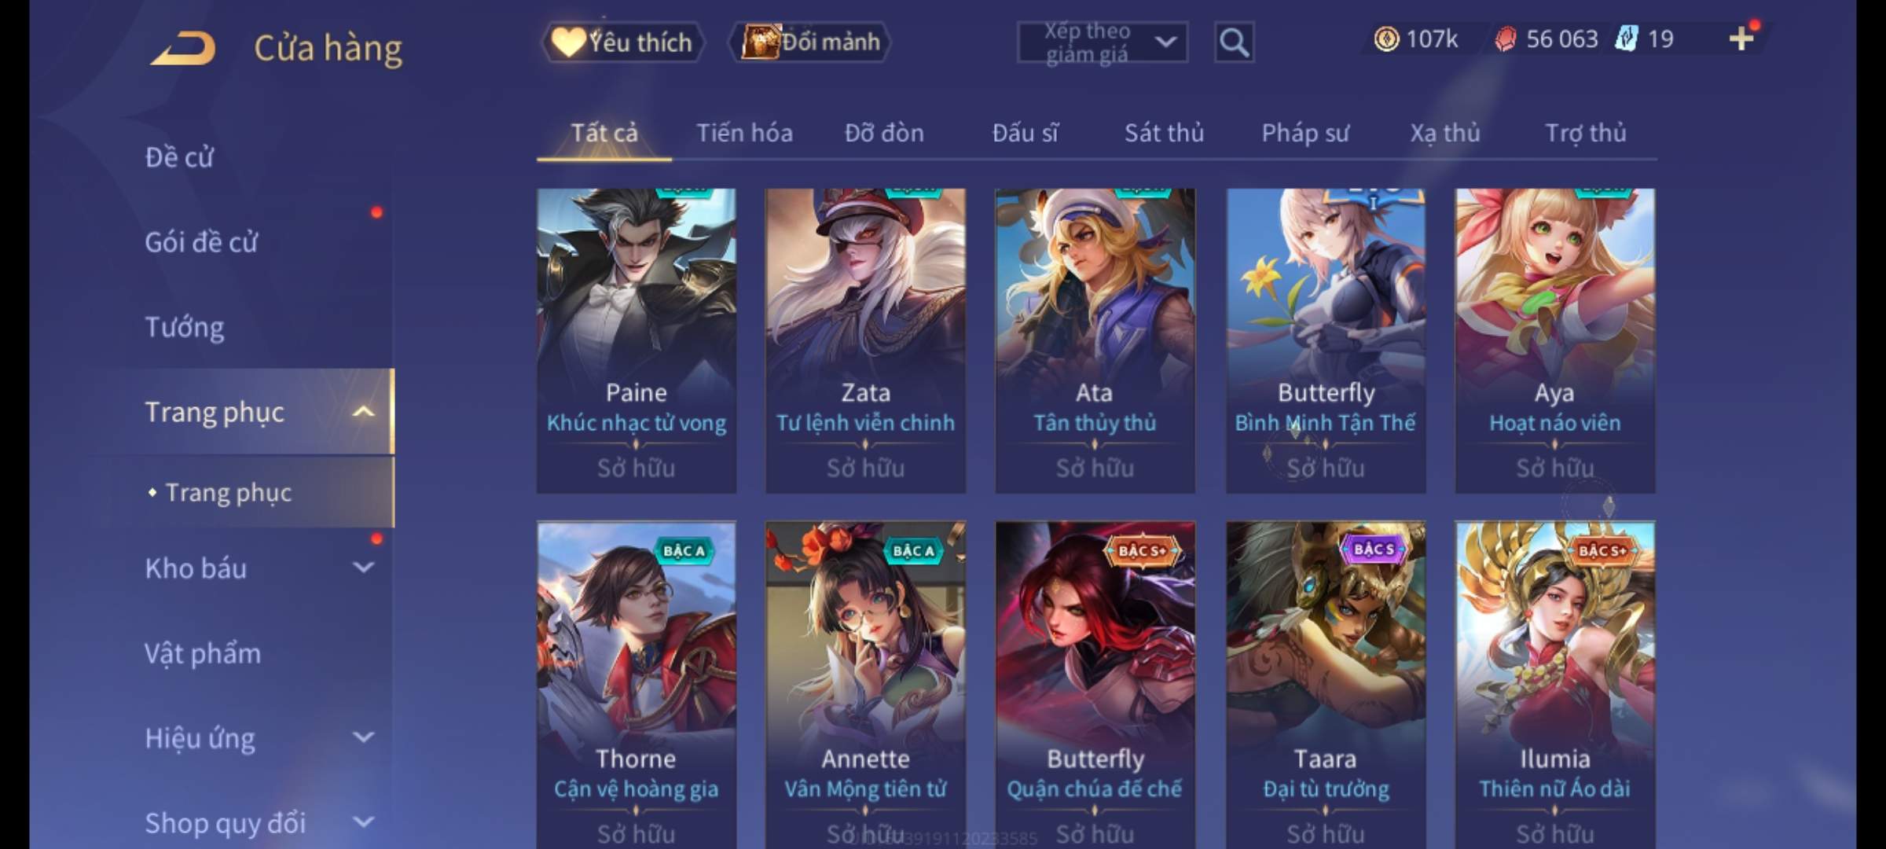This screenshot has width=1886, height=849.
Task: Tap the plus icon to add currency
Action: [x=1741, y=39]
